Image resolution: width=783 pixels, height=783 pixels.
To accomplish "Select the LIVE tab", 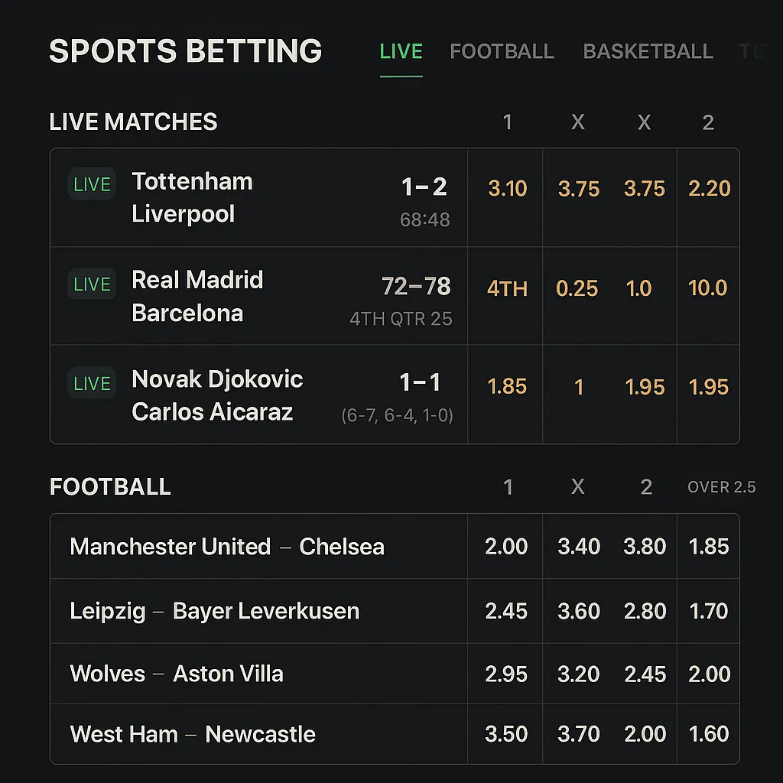I will click(x=401, y=52).
